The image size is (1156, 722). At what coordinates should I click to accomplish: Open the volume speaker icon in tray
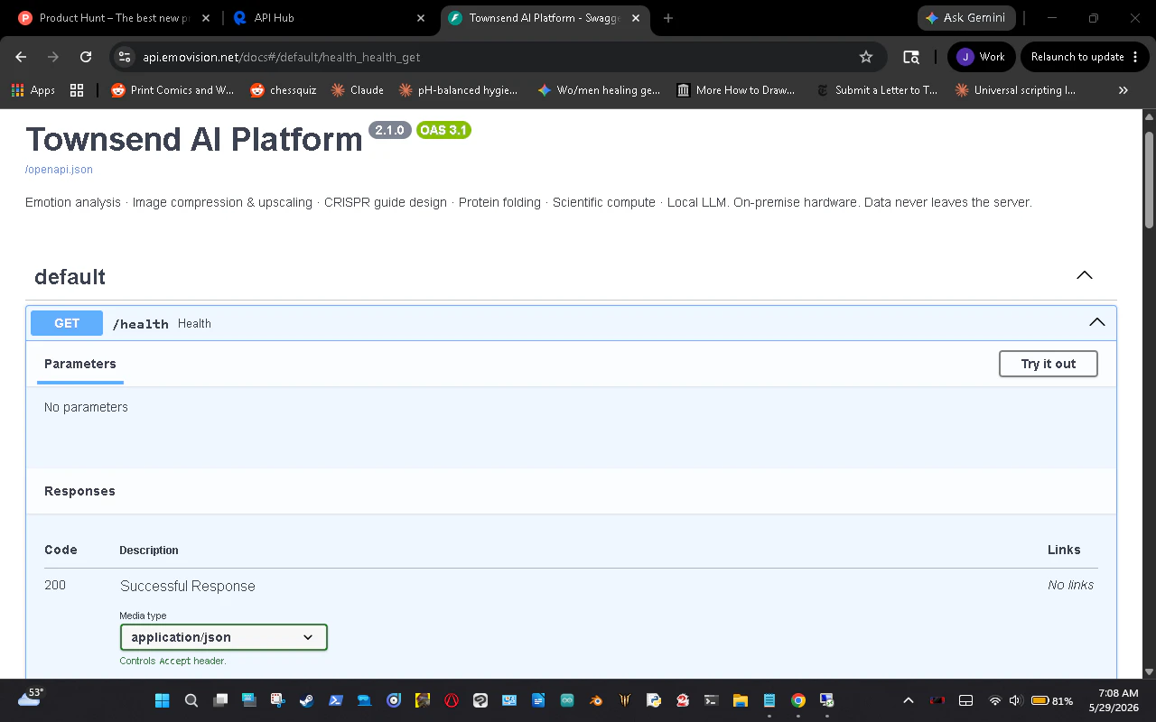click(x=1014, y=700)
